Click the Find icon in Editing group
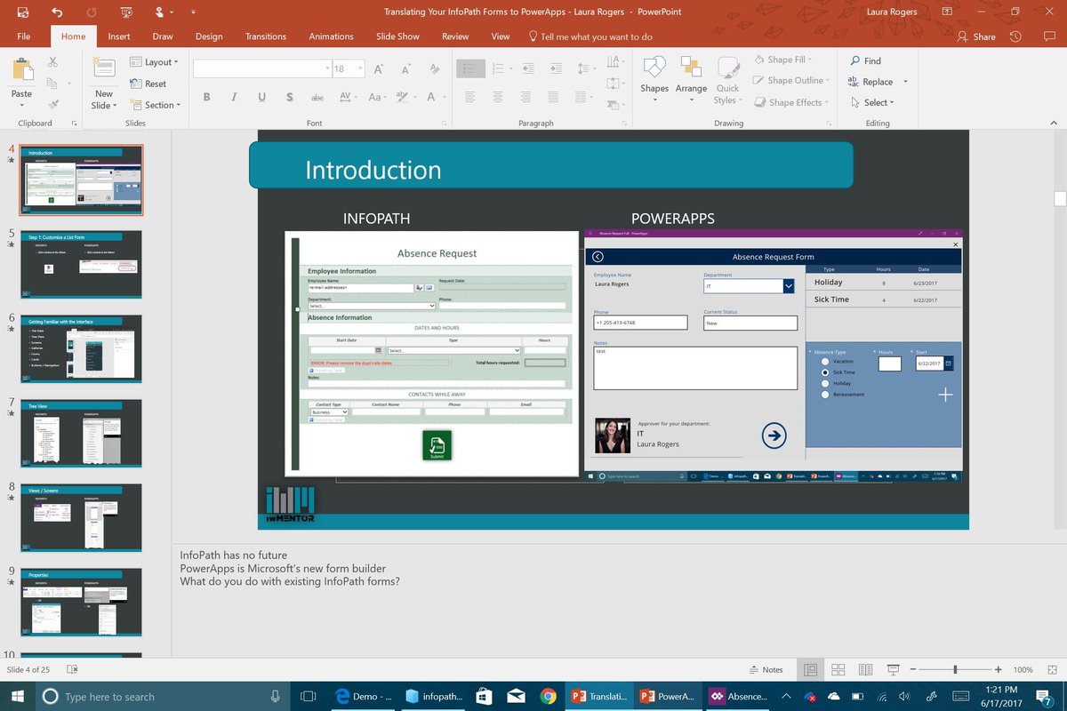 (x=867, y=60)
